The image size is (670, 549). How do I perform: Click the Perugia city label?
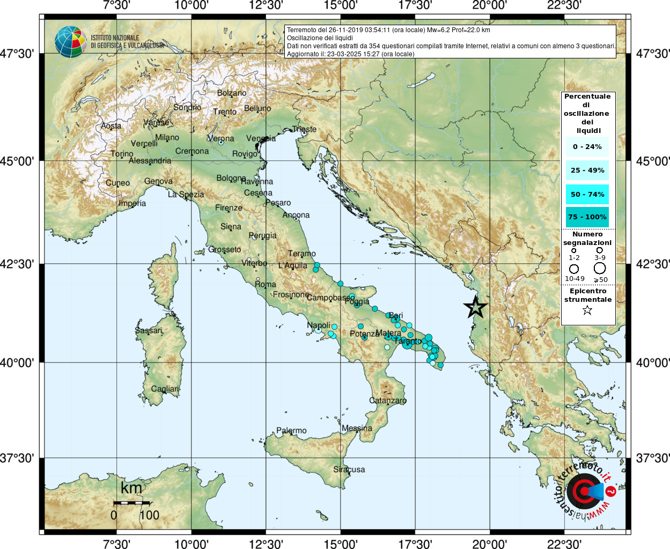(x=263, y=236)
